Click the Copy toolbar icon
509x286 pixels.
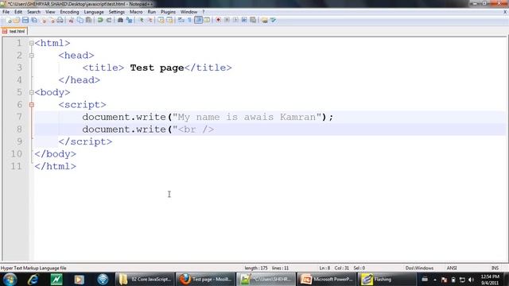[80, 20]
